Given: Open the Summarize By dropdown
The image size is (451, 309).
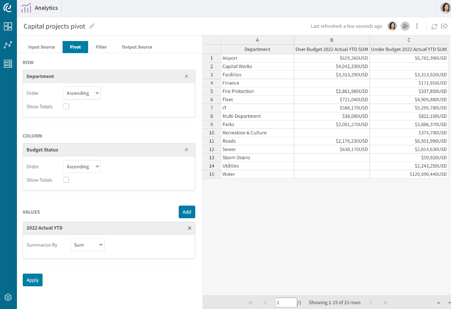Looking at the screenshot, I should pyautogui.click(x=87, y=245).
